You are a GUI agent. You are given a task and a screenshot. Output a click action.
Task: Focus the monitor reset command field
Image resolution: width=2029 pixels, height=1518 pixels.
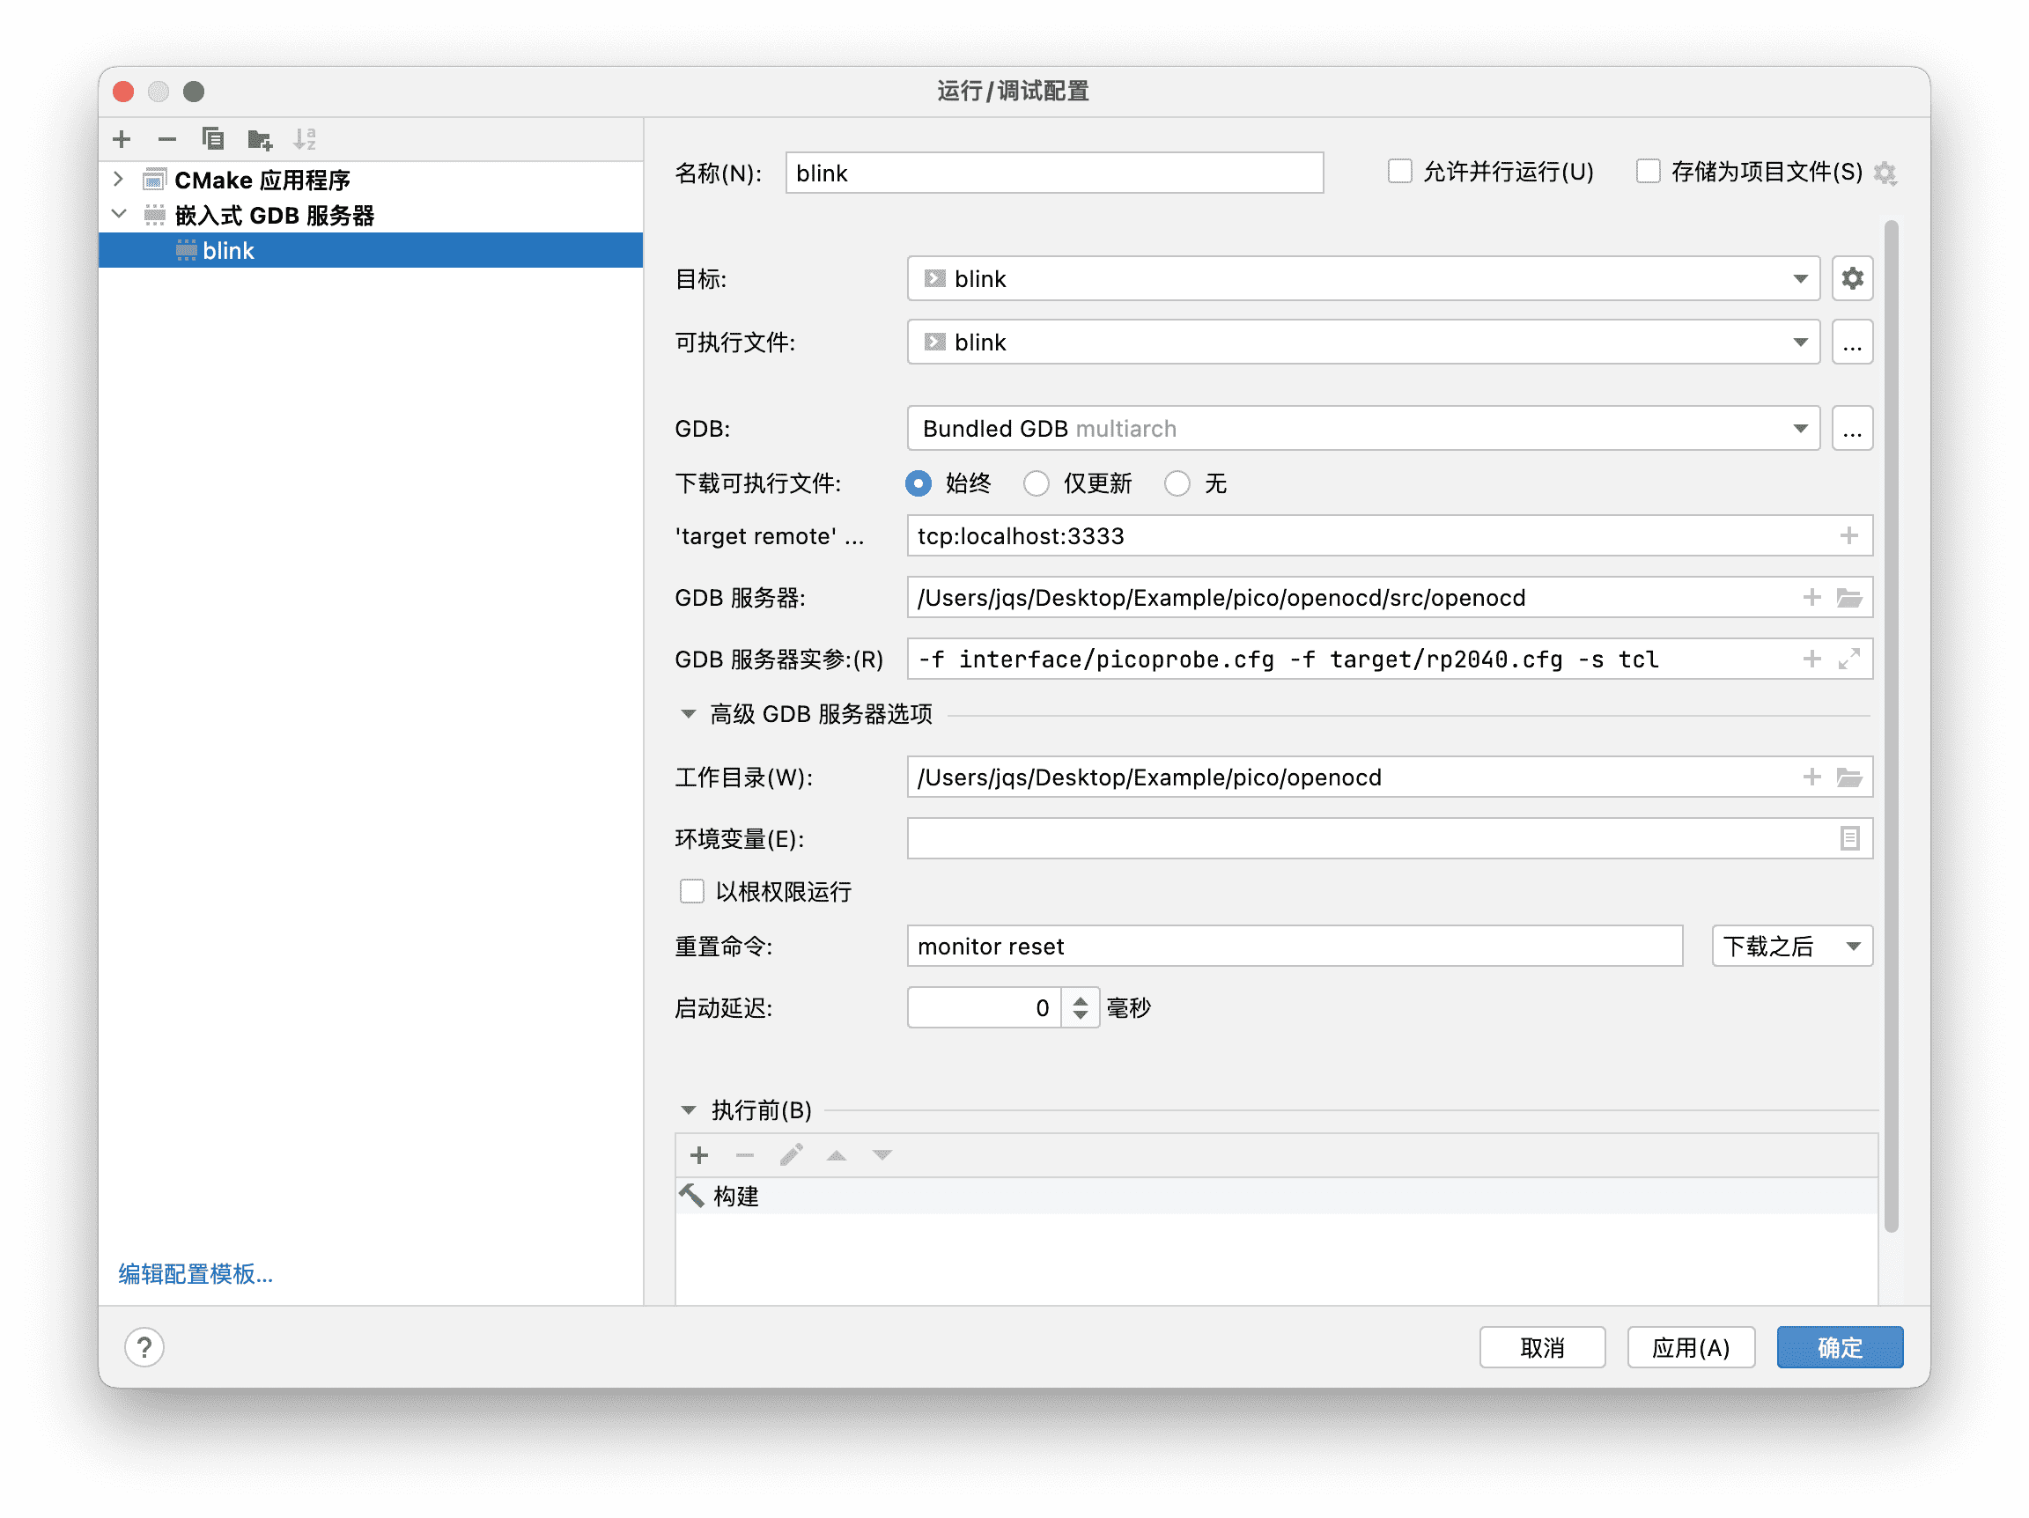pos(1295,947)
